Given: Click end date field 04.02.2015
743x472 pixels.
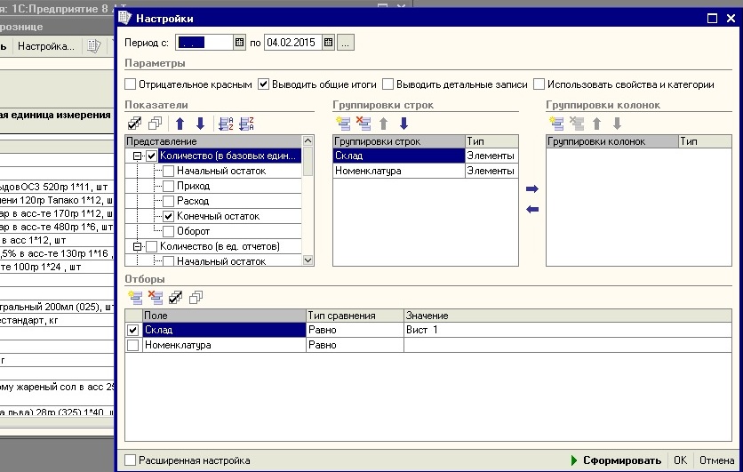Looking at the screenshot, I should (292, 43).
